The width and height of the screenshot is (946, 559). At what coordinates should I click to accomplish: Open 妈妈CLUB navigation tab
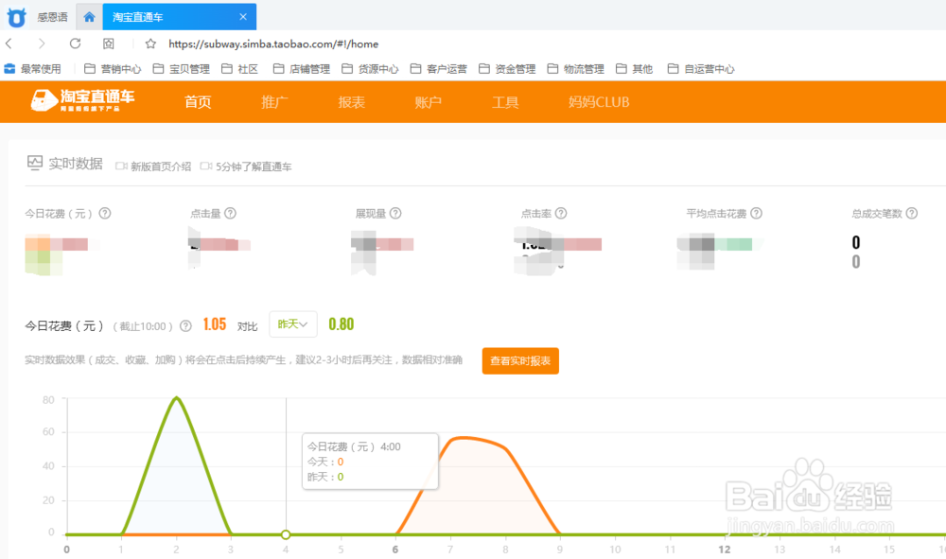pos(599,102)
